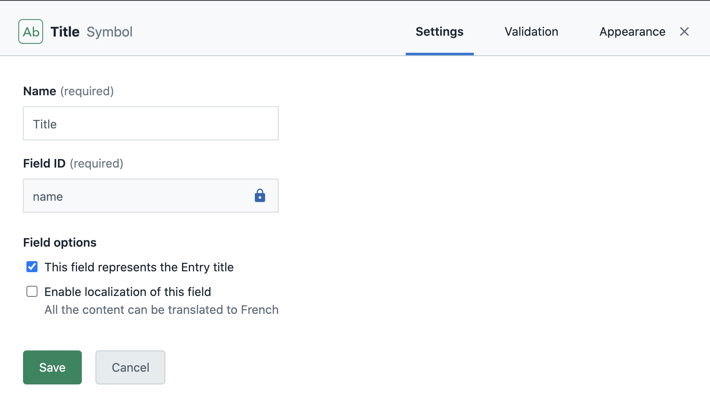Click the lock icon in Field ID
Image resolution: width=710 pixels, height=404 pixels.
pos(260,196)
